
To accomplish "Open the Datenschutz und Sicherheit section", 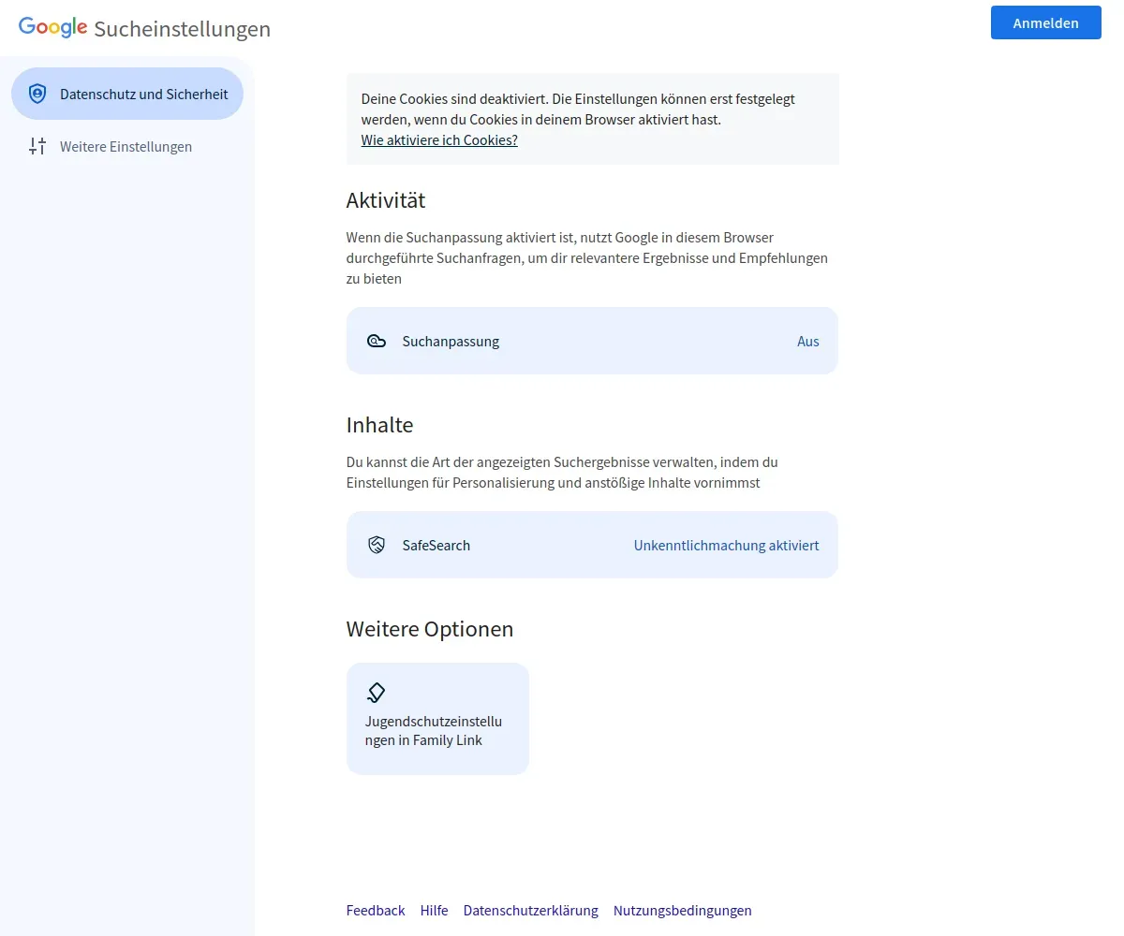I will point(127,94).
